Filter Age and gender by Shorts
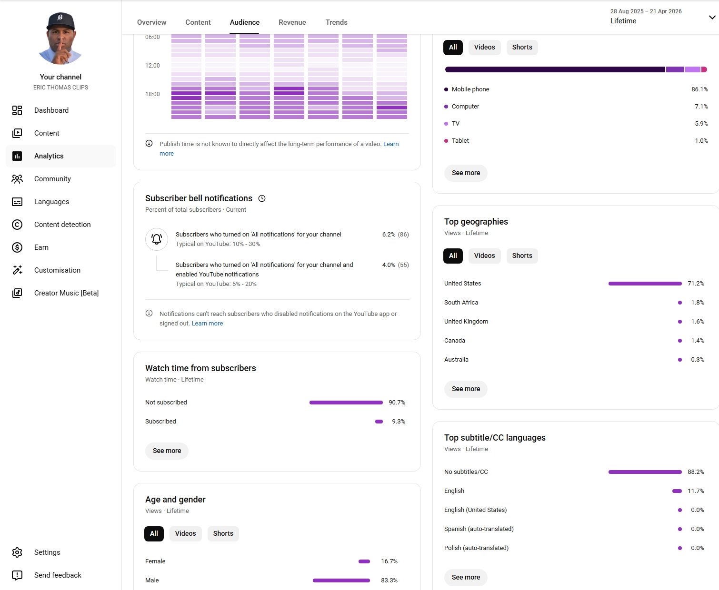 coord(223,533)
